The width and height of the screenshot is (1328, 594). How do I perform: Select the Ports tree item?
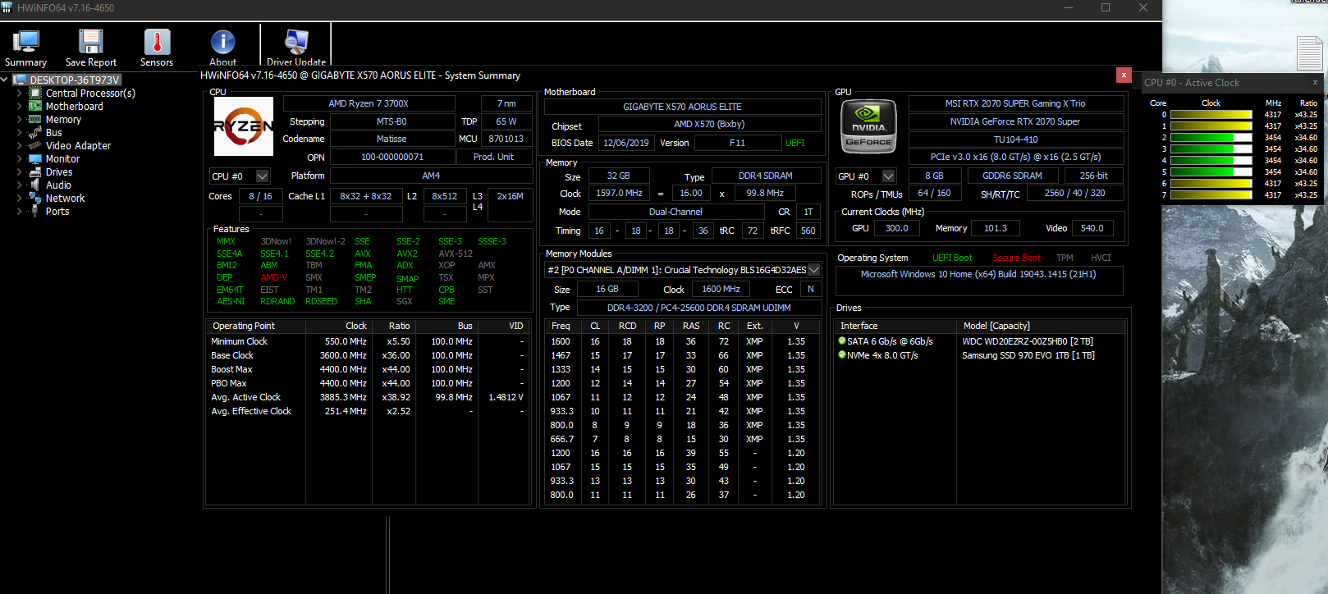[57, 211]
